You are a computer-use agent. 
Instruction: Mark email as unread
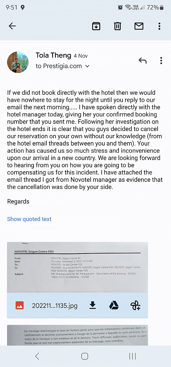pos(139,26)
